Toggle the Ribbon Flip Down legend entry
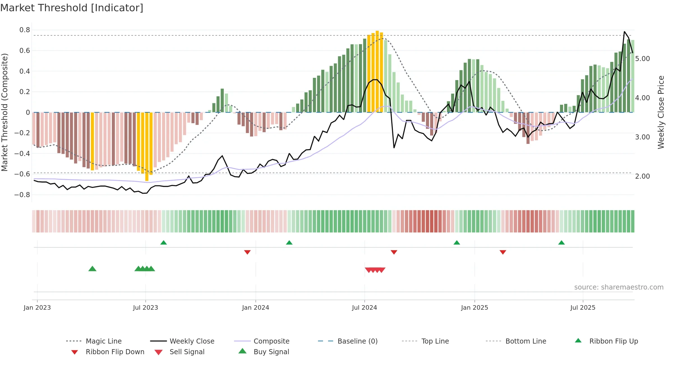Viewport: 673px width, 378px height. point(107,352)
